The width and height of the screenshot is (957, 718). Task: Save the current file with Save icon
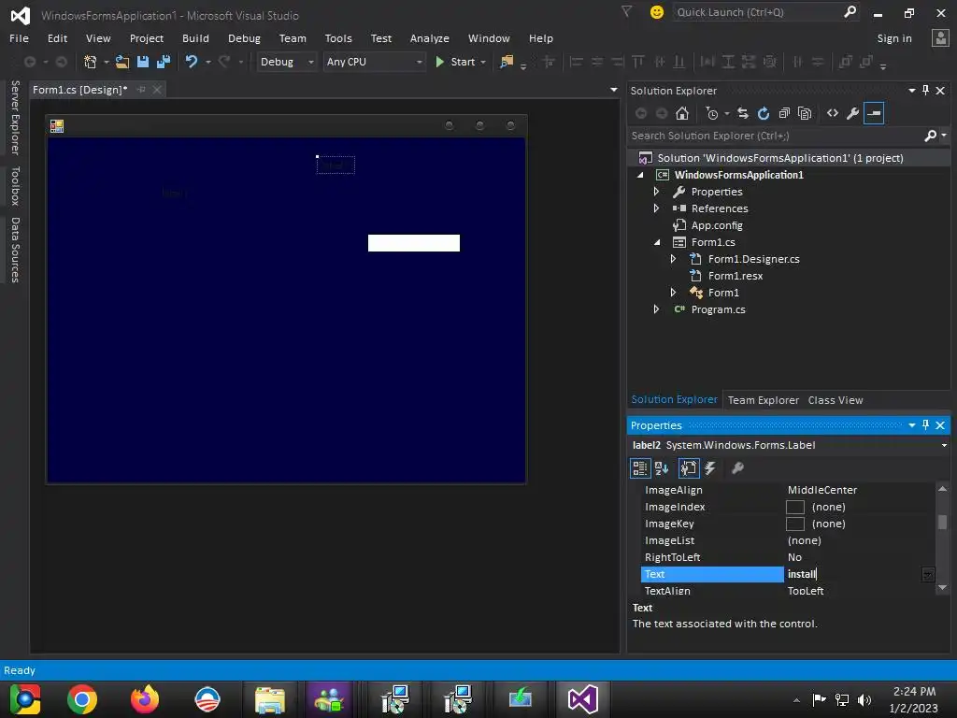tap(143, 62)
